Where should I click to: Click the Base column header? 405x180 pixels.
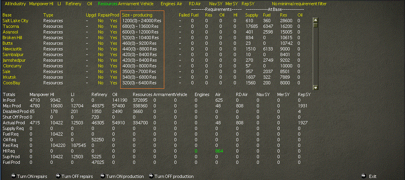click(x=7, y=15)
